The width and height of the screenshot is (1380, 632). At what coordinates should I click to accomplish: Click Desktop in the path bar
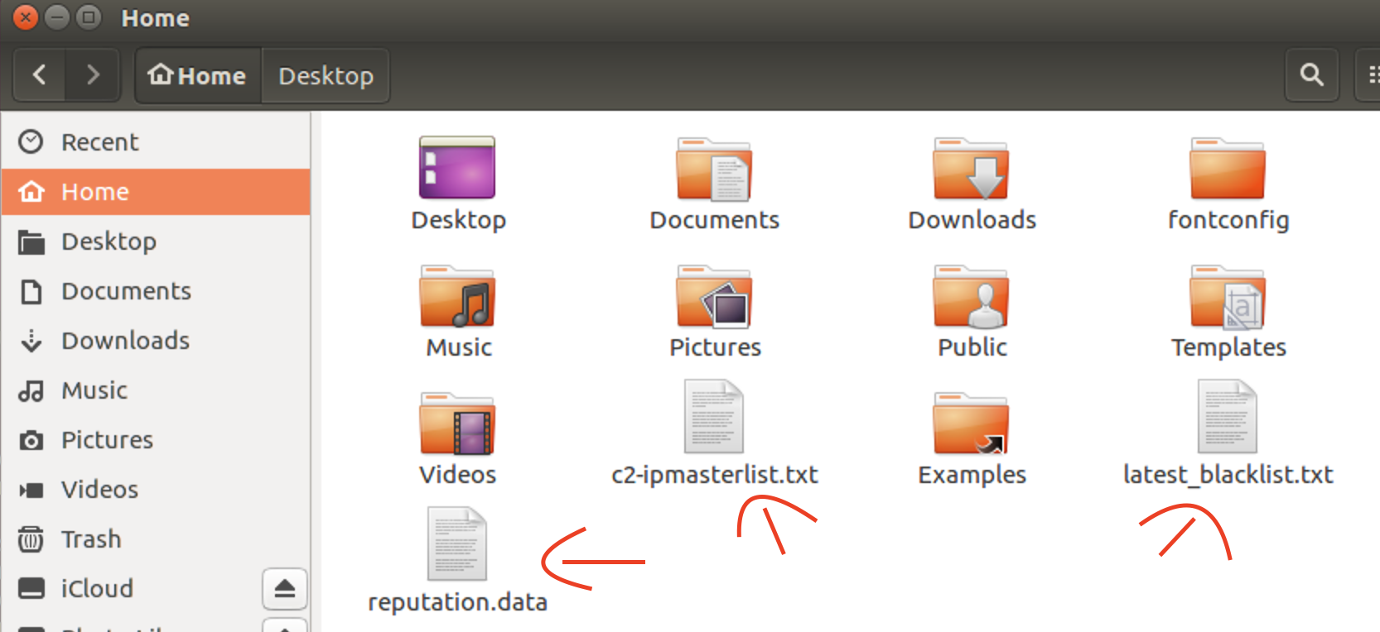(326, 76)
